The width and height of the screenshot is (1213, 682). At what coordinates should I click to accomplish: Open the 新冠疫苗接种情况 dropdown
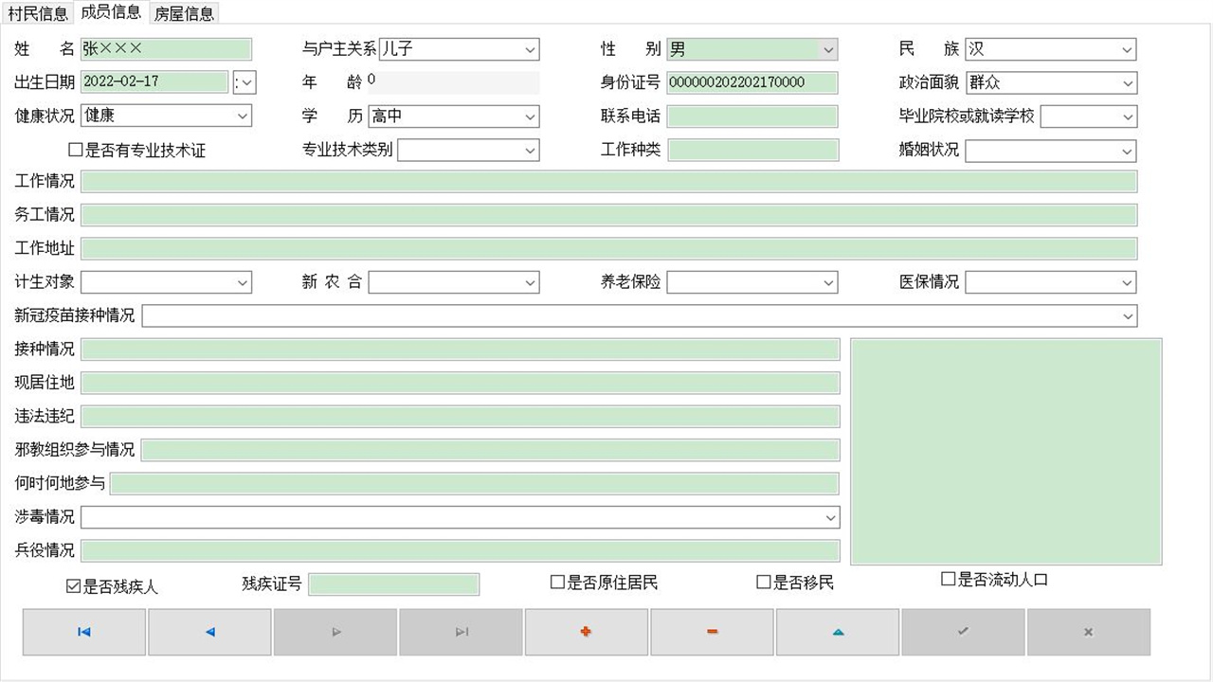tap(1127, 315)
